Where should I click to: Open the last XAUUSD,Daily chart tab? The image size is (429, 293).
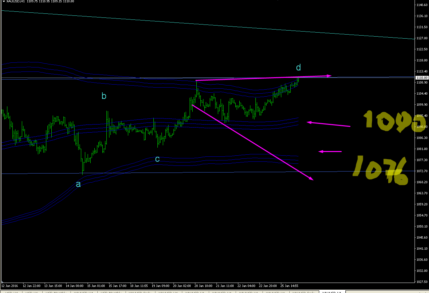tap(303, 292)
